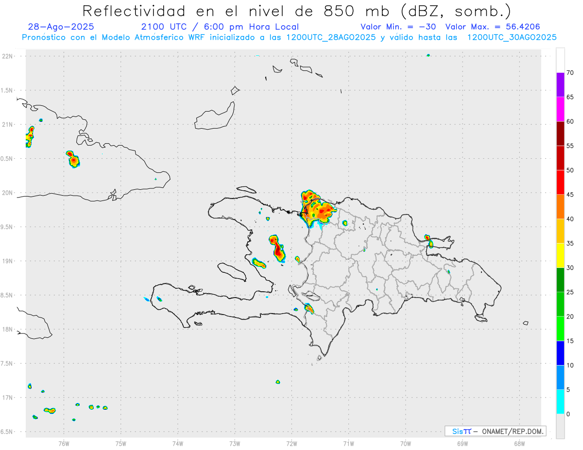Screen dimensions: 583x450
Task: Pick the dark green 25-30 dBZ color band
Action: (560, 280)
